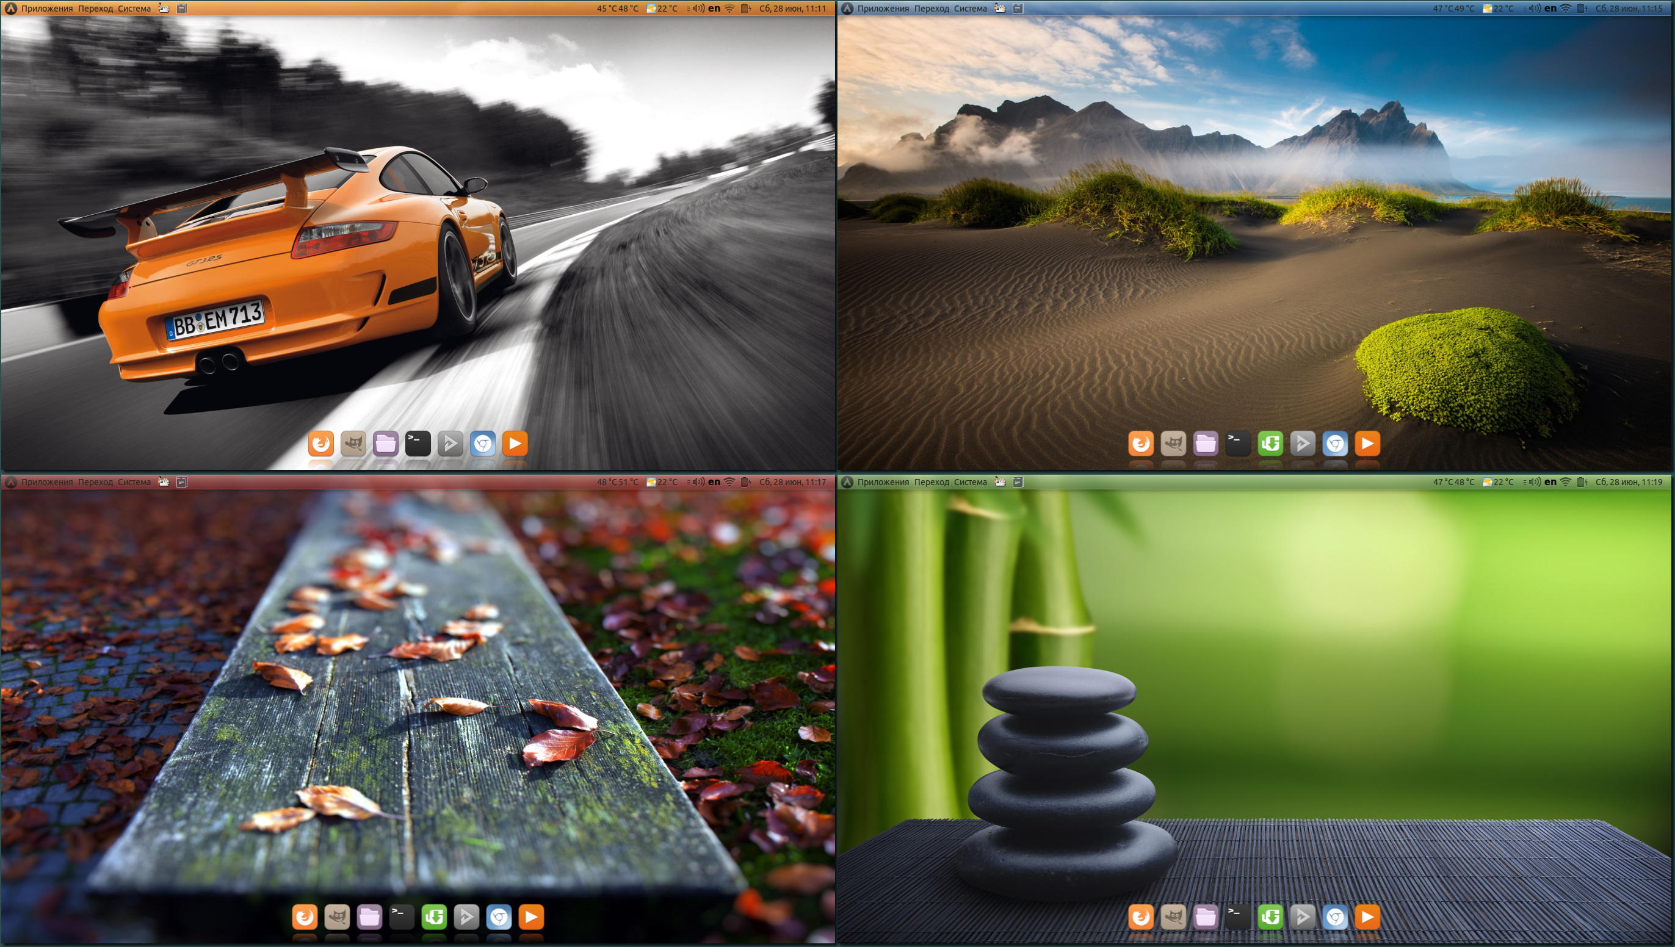Launch uGet downloader in bamboo desktop dock
This screenshot has width=1675, height=947.
tap(1270, 917)
